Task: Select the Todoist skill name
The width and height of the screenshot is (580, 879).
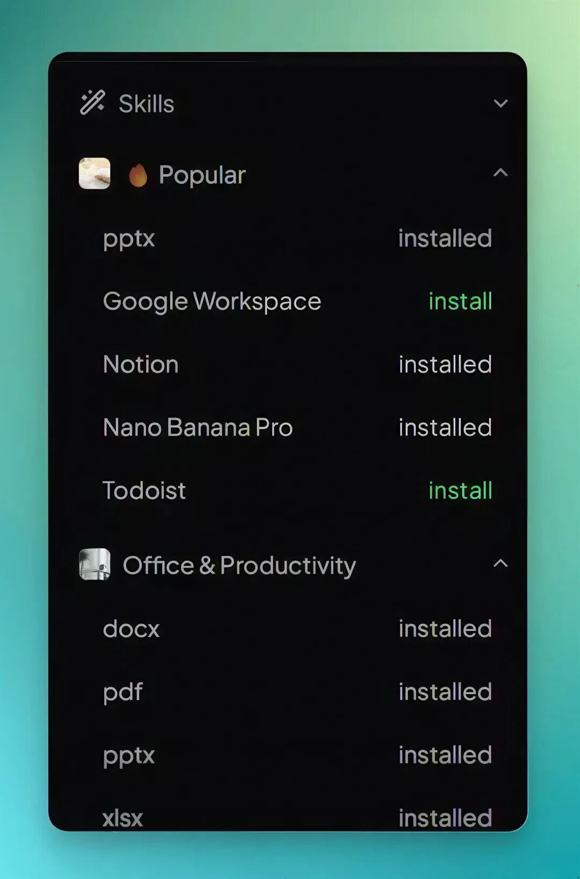Action: point(144,490)
